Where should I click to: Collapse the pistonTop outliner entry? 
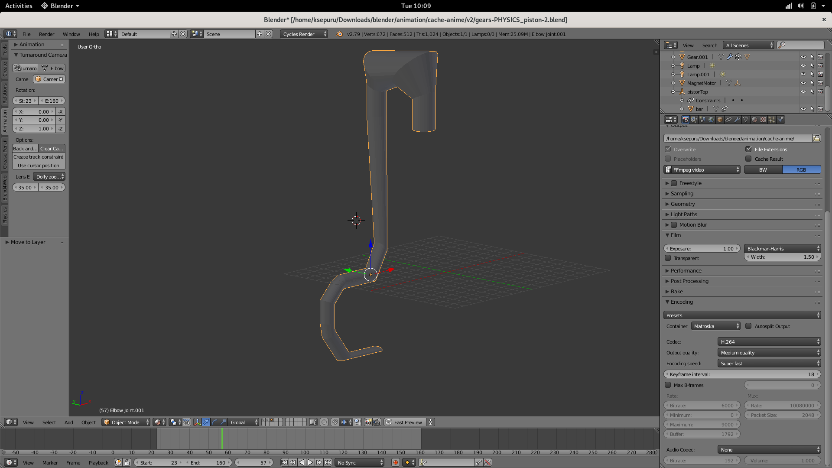click(x=673, y=92)
